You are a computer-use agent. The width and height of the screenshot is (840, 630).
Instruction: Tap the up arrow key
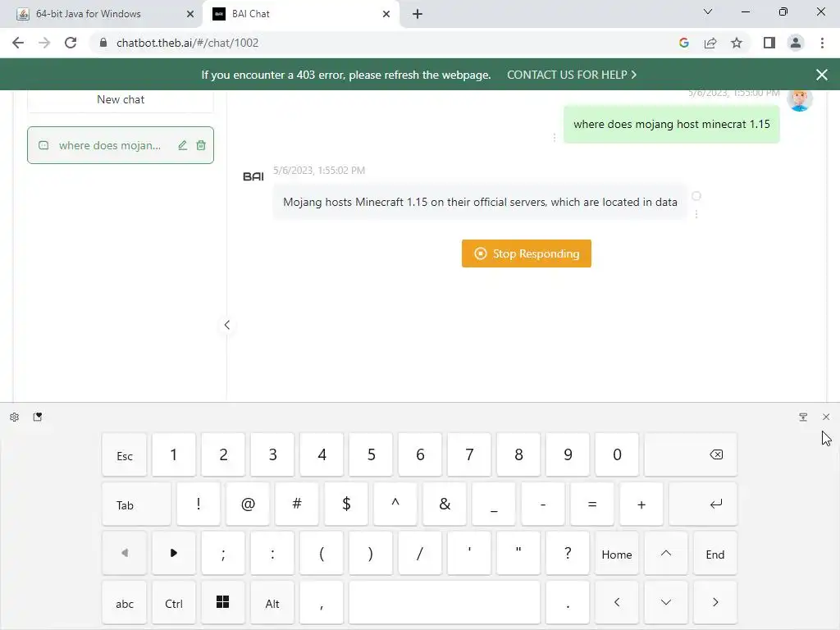click(x=666, y=554)
